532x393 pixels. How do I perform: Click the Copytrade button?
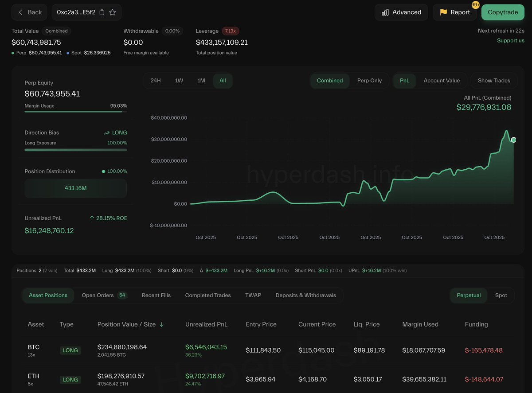coord(503,12)
